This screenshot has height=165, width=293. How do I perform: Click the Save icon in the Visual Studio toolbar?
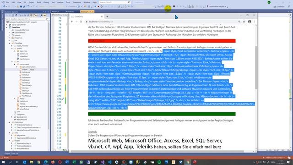click(x=21, y=6)
